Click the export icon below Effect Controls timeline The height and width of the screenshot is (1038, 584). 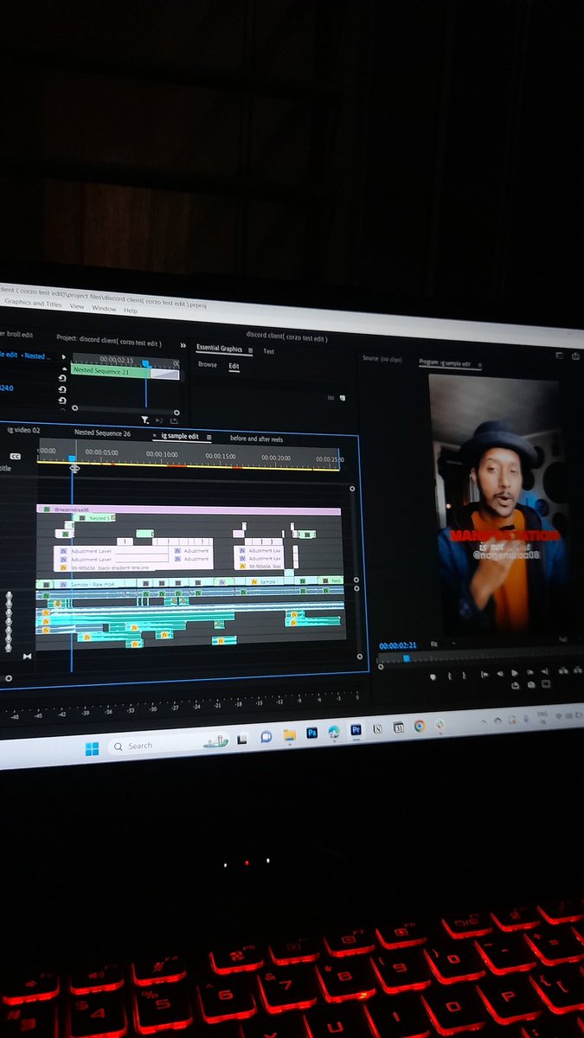174,421
